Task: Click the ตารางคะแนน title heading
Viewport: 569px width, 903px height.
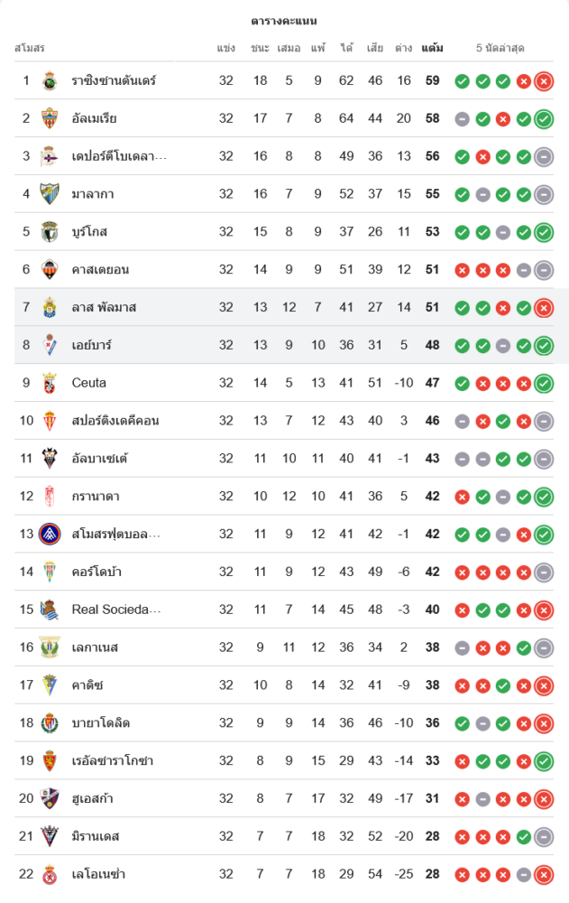Action: (x=284, y=21)
